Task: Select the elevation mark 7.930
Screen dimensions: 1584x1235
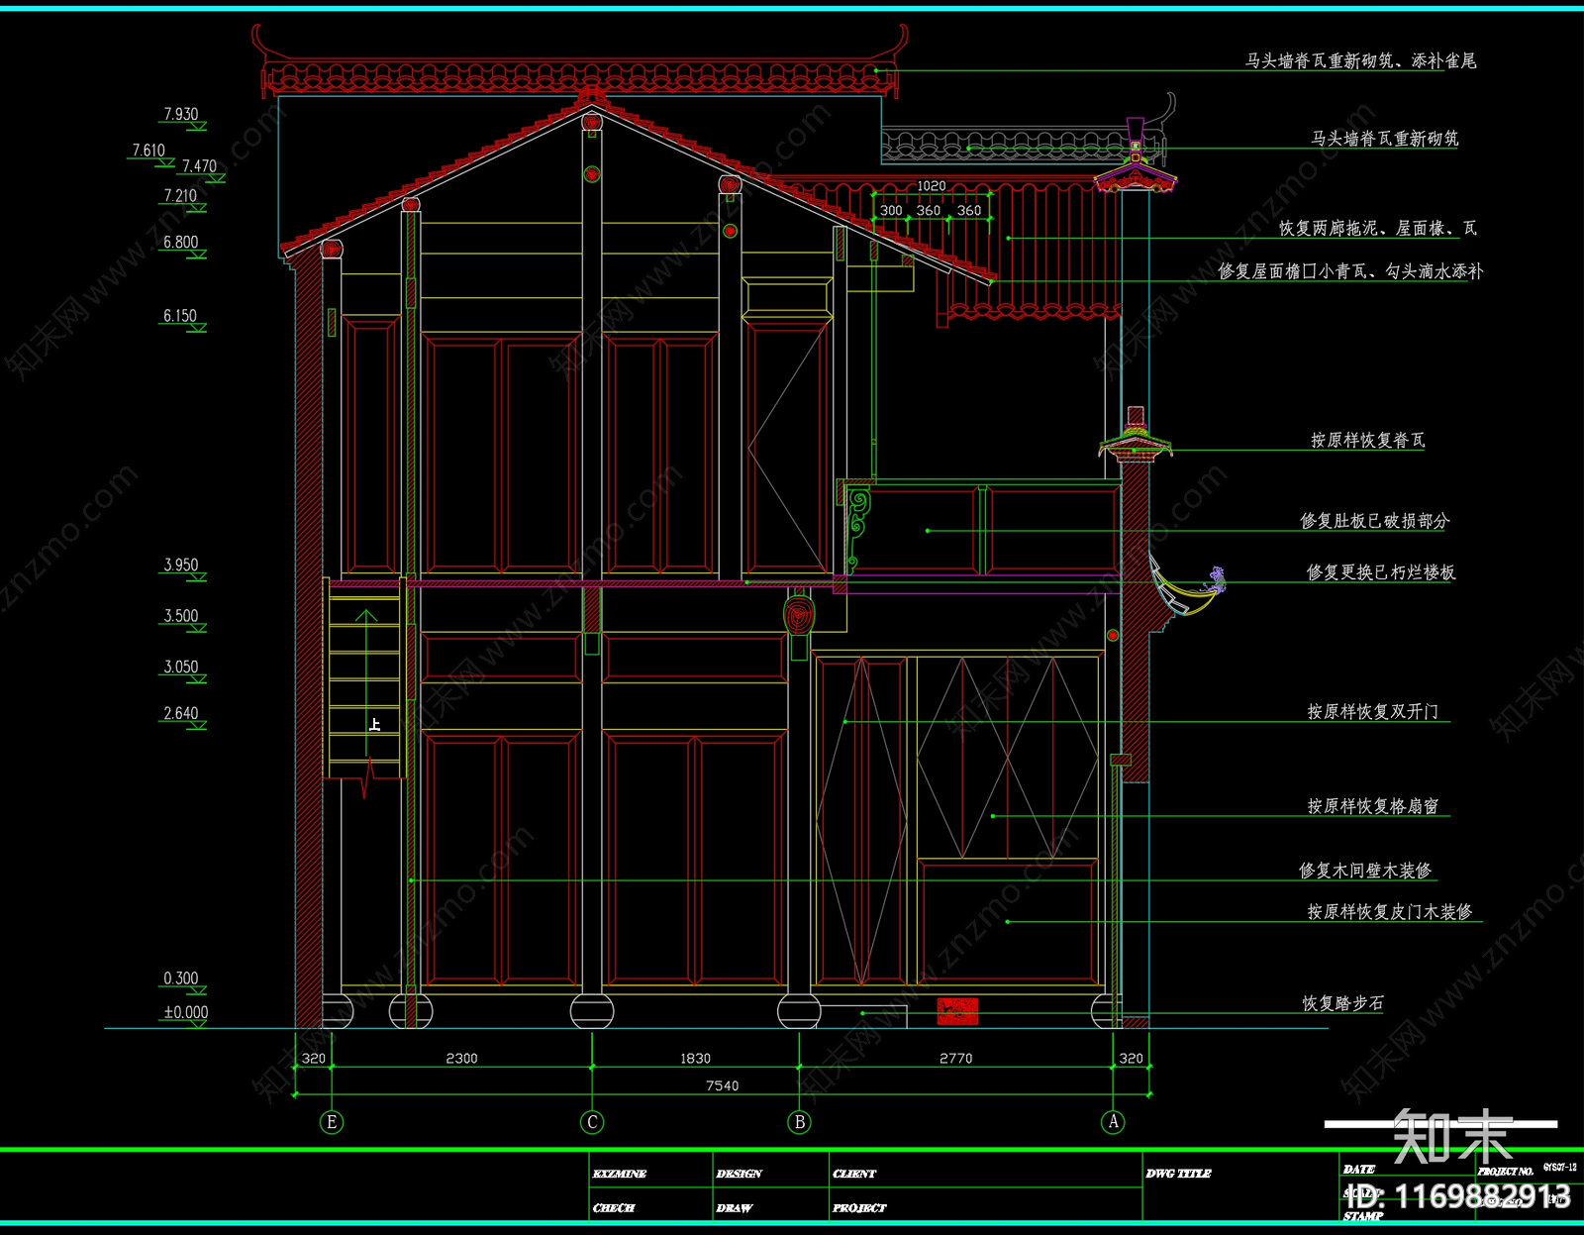Action: [x=181, y=115]
